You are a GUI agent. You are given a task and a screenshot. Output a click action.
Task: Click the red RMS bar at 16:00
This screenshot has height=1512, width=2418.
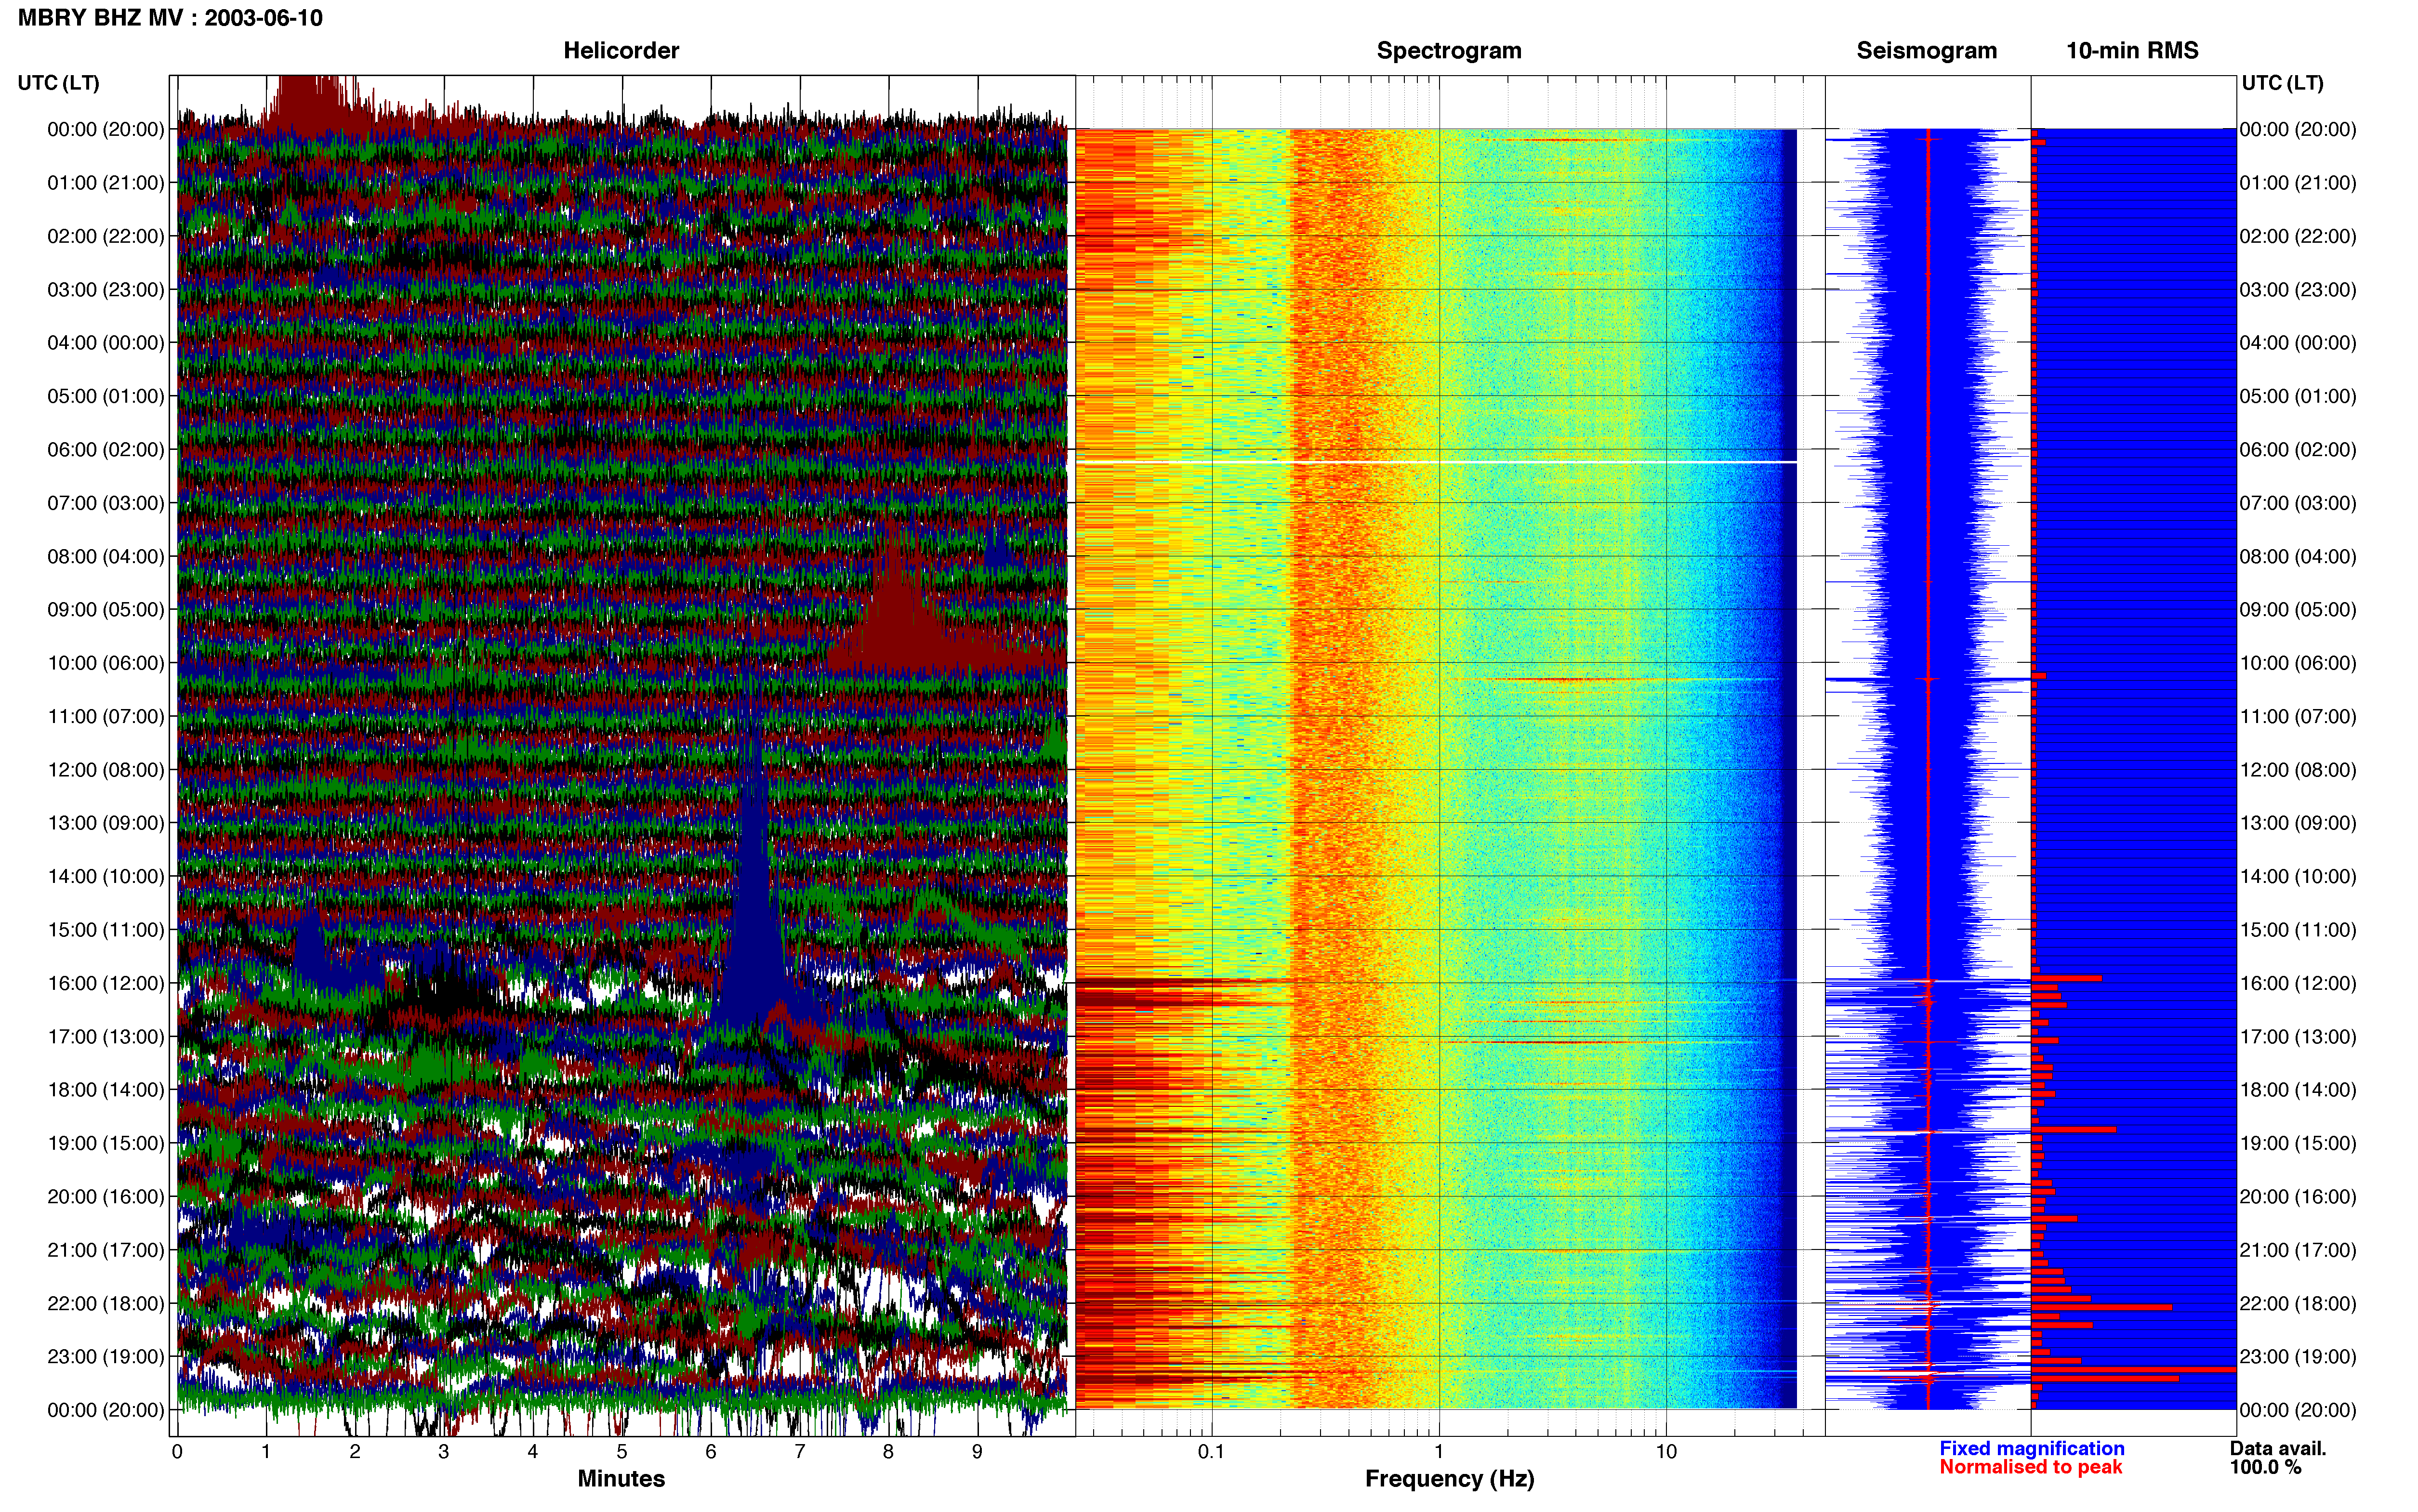click(2066, 978)
